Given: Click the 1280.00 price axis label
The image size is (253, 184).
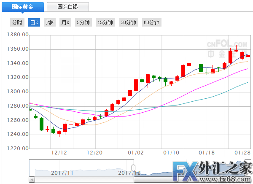Looking at the screenshot, I should 18,106.
